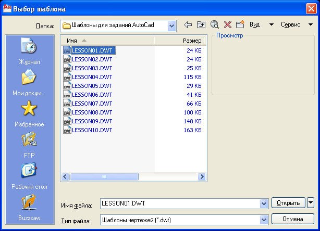Expand the Имя файла dropdown arrow

(264, 203)
